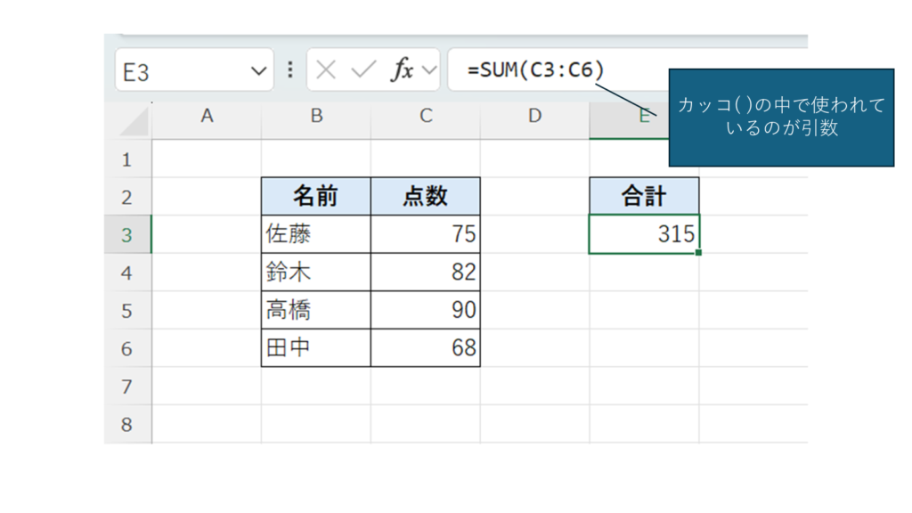
Task: Click the Select All corner triangle
Action: tap(134, 121)
